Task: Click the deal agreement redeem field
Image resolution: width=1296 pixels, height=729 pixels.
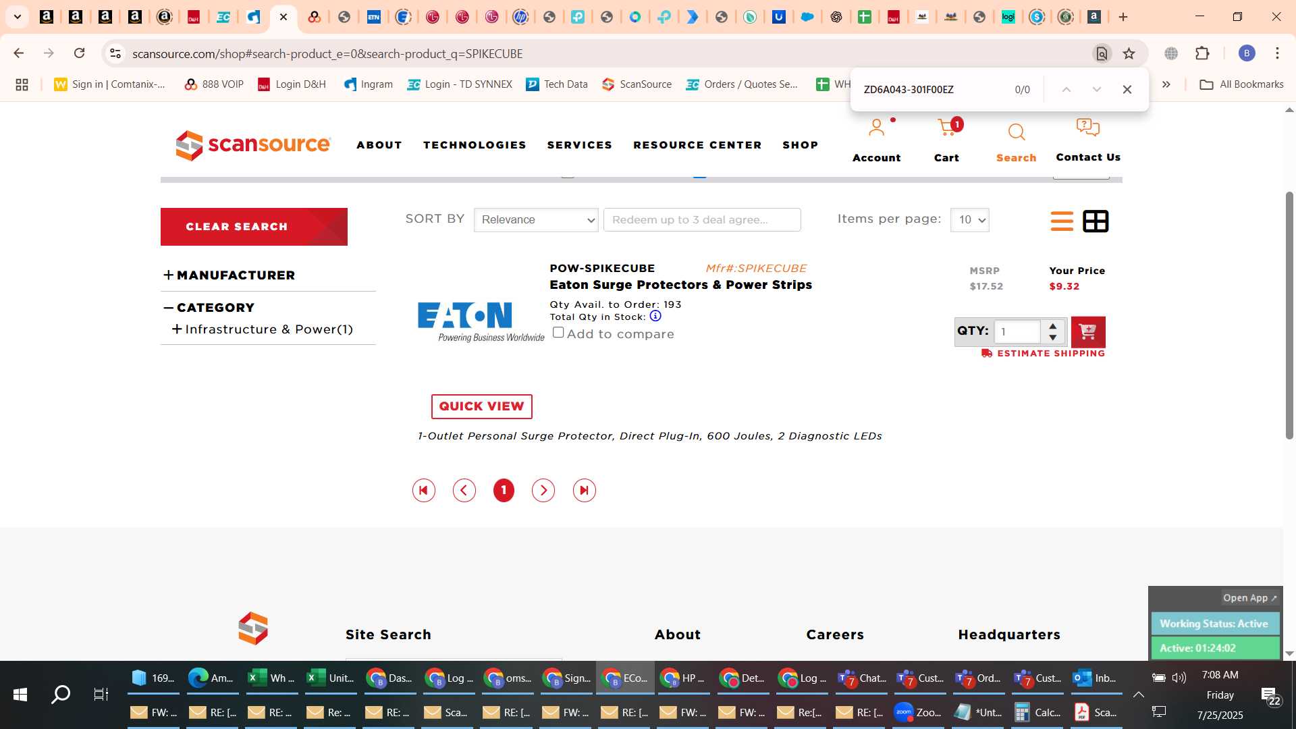Action: pos(702,220)
